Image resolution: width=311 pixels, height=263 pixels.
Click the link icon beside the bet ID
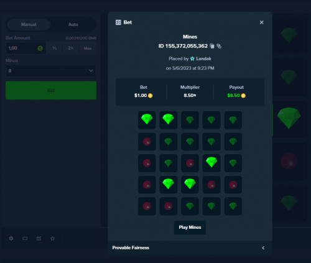point(219,46)
